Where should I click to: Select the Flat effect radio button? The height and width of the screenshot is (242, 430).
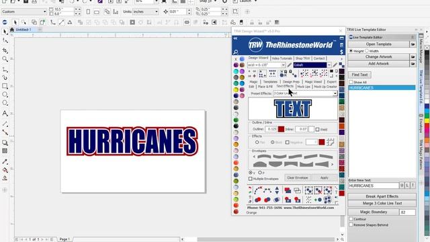(257, 143)
